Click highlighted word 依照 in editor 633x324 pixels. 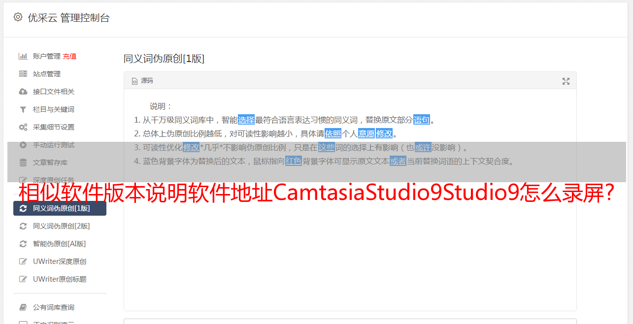tap(333, 133)
